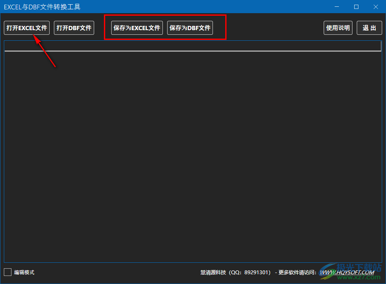Open an Excel file with 打开EXCEL文件
This screenshot has width=386, height=284.
[27, 28]
